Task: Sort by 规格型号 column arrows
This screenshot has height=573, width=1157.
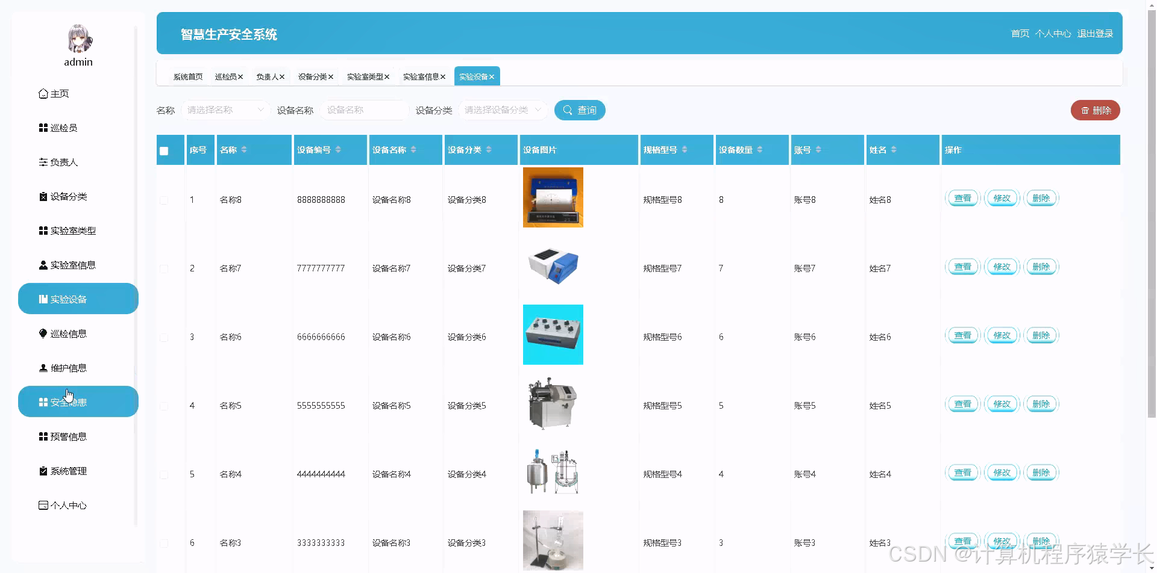Action: (x=685, y=150)
